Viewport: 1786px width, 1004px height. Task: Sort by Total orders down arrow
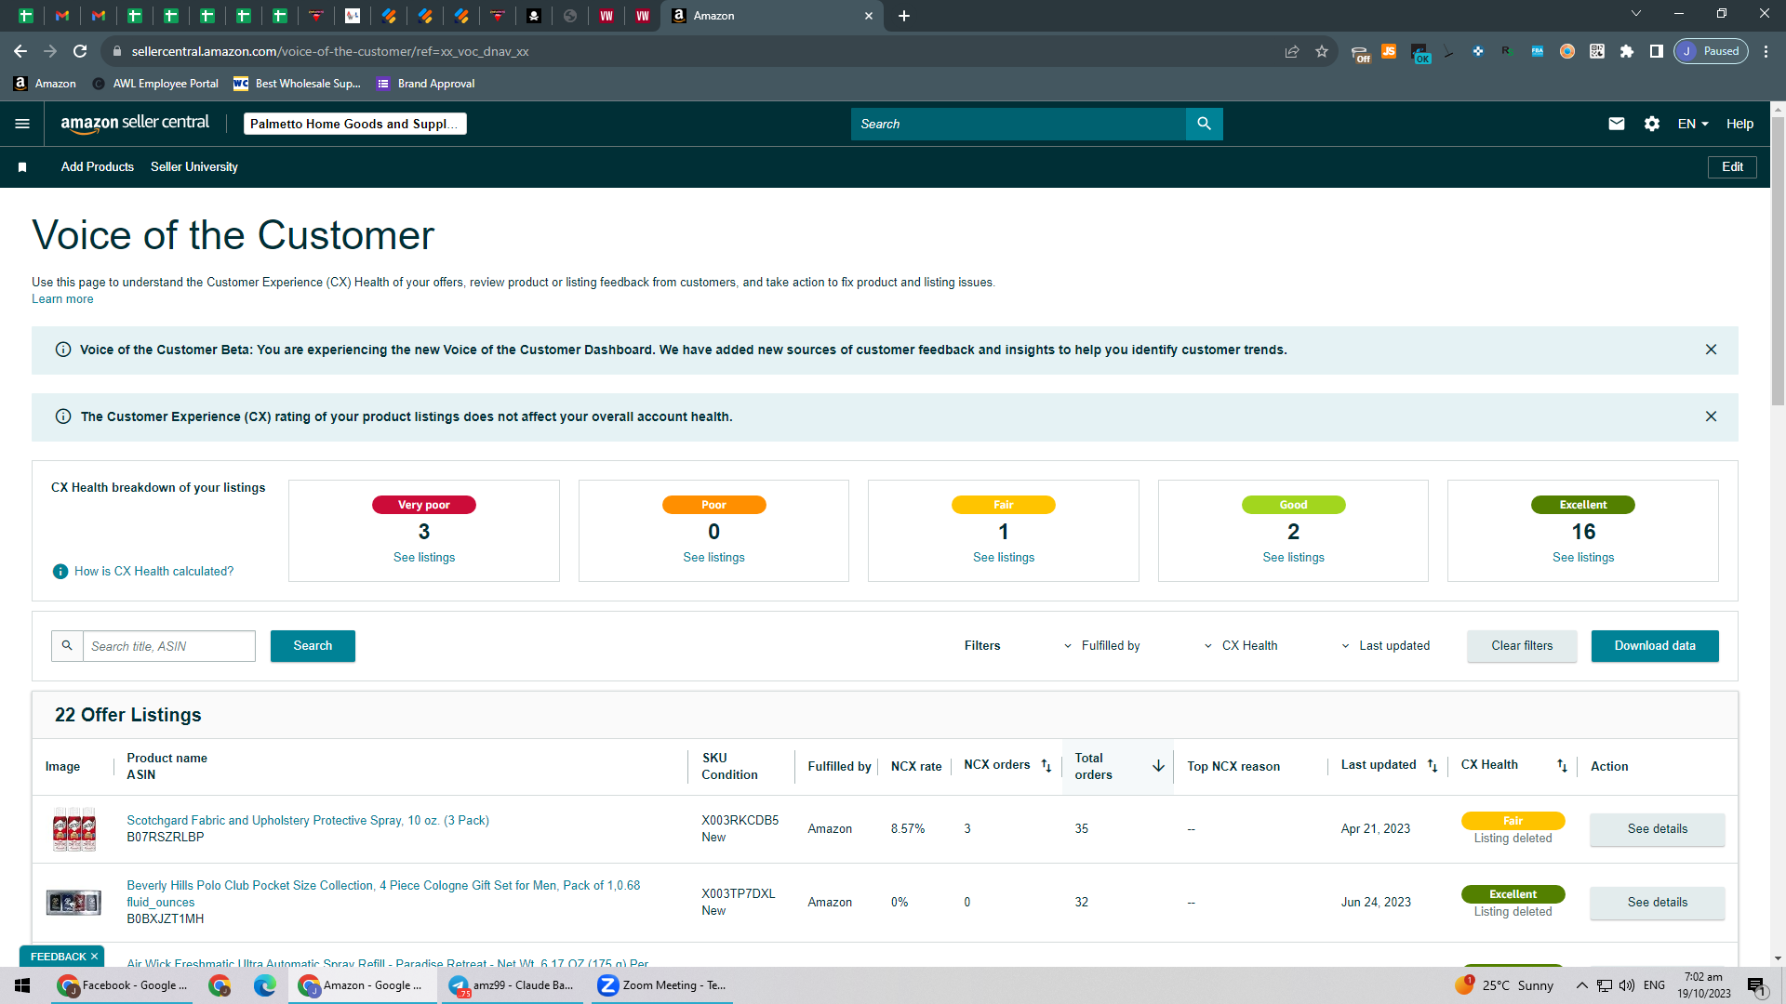point(1158,766)
